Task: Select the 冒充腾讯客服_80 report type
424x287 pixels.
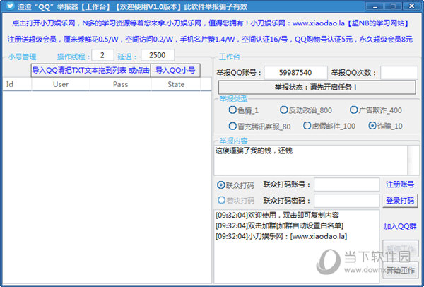Action: pyautogui.click(x=259, y=127)
